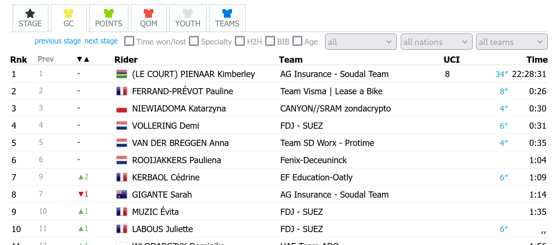
Task: Click the French flag beside Kerbaol Cédrine
Action: 122,178
